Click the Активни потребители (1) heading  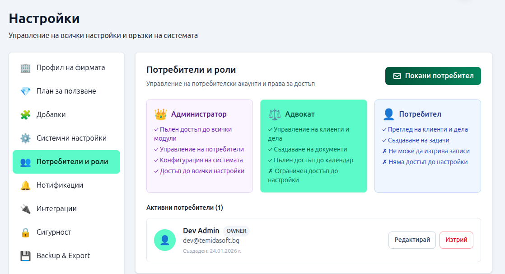click(x=185, y=208)
